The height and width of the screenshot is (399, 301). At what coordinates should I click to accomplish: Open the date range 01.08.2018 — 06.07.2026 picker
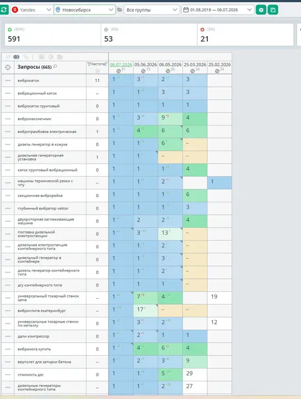(x=218, y=10)
